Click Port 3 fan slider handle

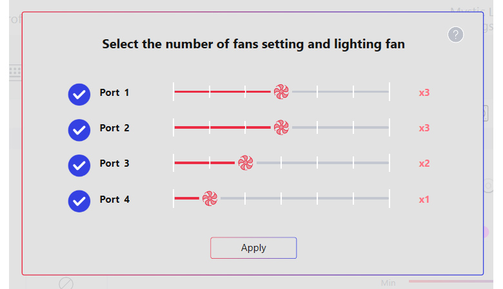click(246, 163)
